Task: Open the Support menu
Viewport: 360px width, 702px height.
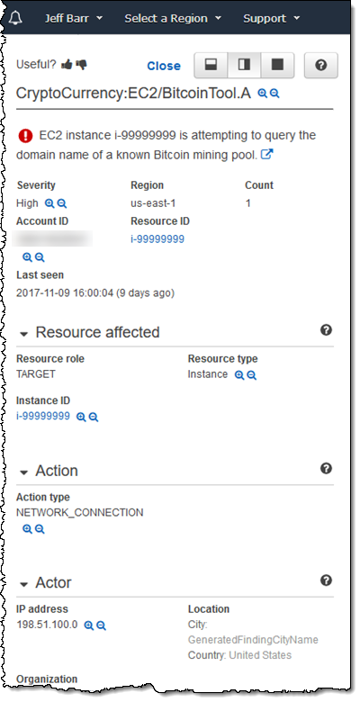Action: (271, 18)
